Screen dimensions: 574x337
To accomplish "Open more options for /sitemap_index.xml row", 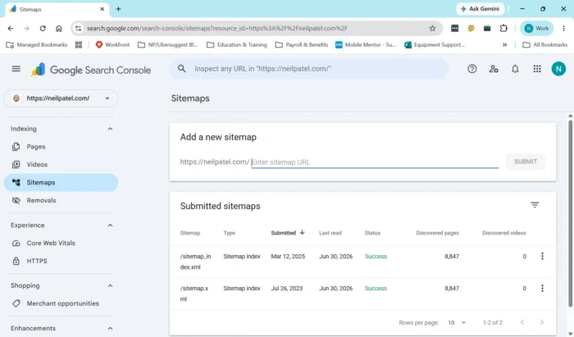I will point(542,256).
